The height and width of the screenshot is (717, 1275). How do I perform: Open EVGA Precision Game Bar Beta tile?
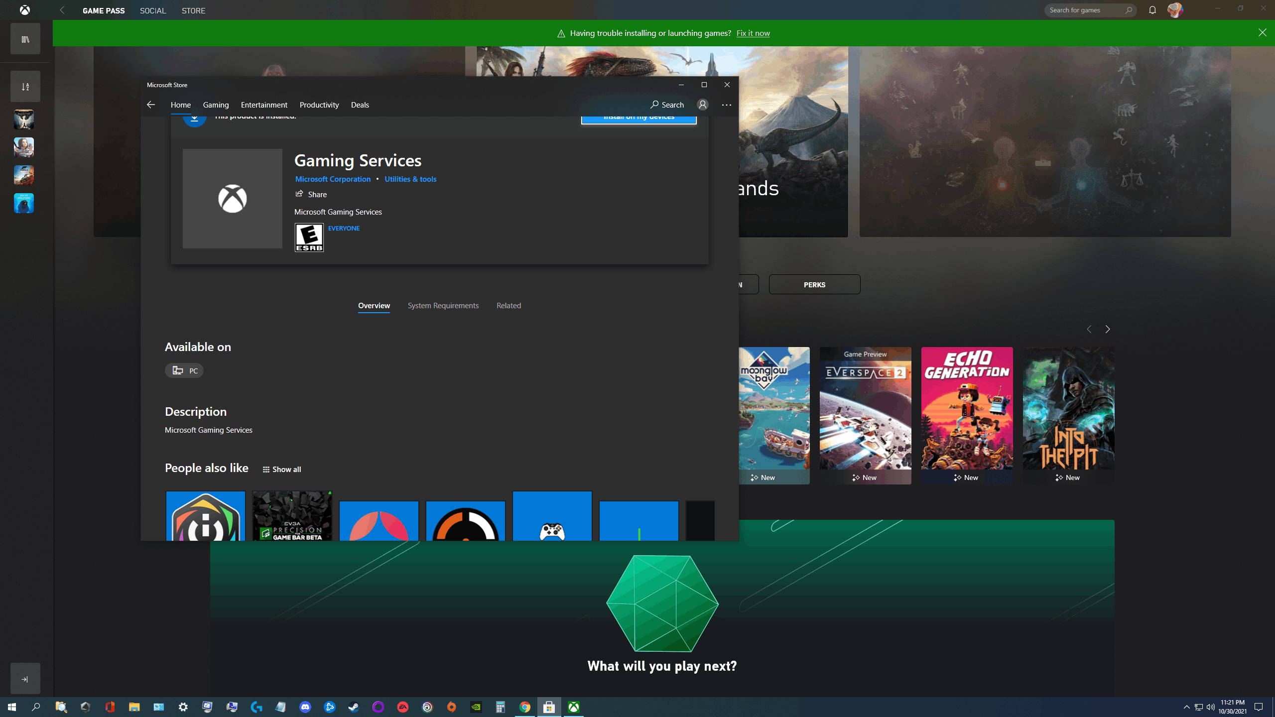(x=292, y=516)
